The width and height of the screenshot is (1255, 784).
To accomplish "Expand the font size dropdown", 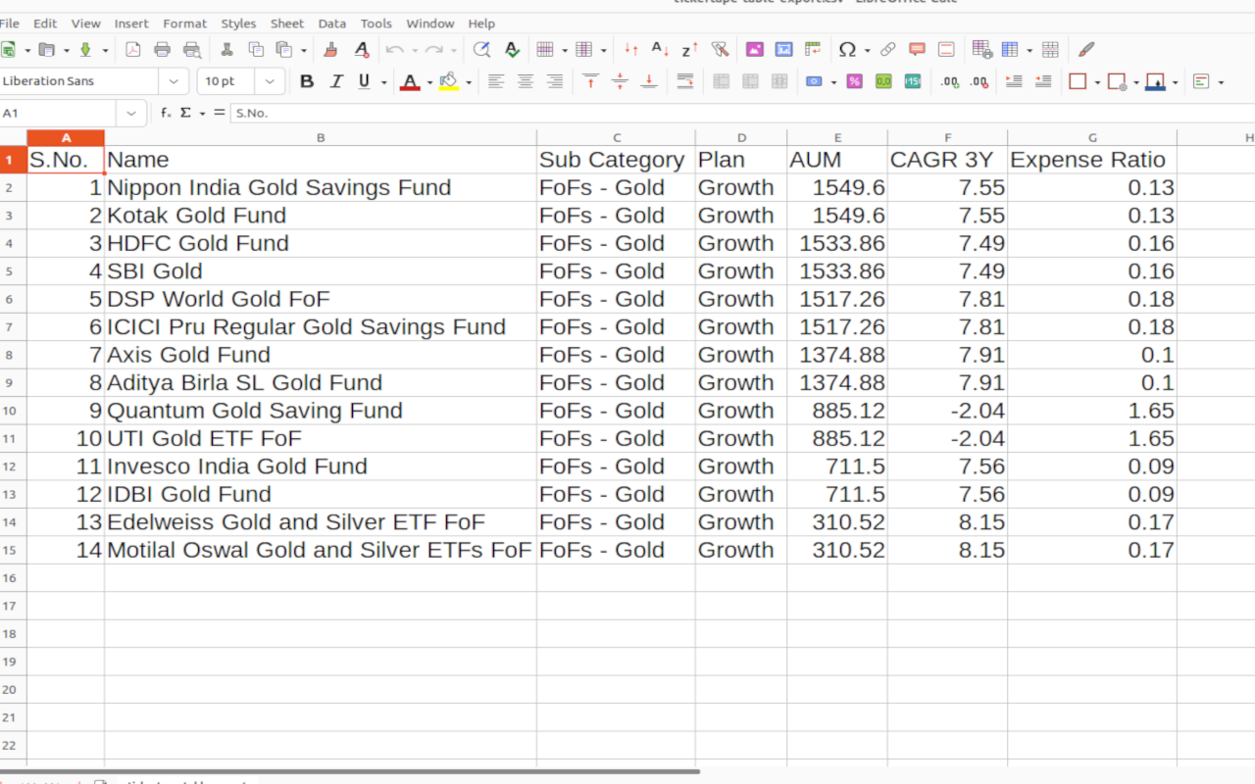I will tap(270, 82).
